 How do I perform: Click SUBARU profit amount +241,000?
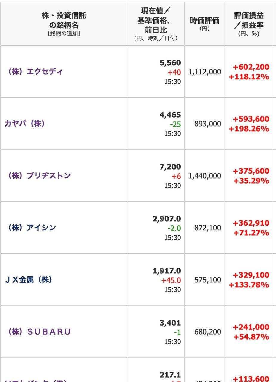251,327
